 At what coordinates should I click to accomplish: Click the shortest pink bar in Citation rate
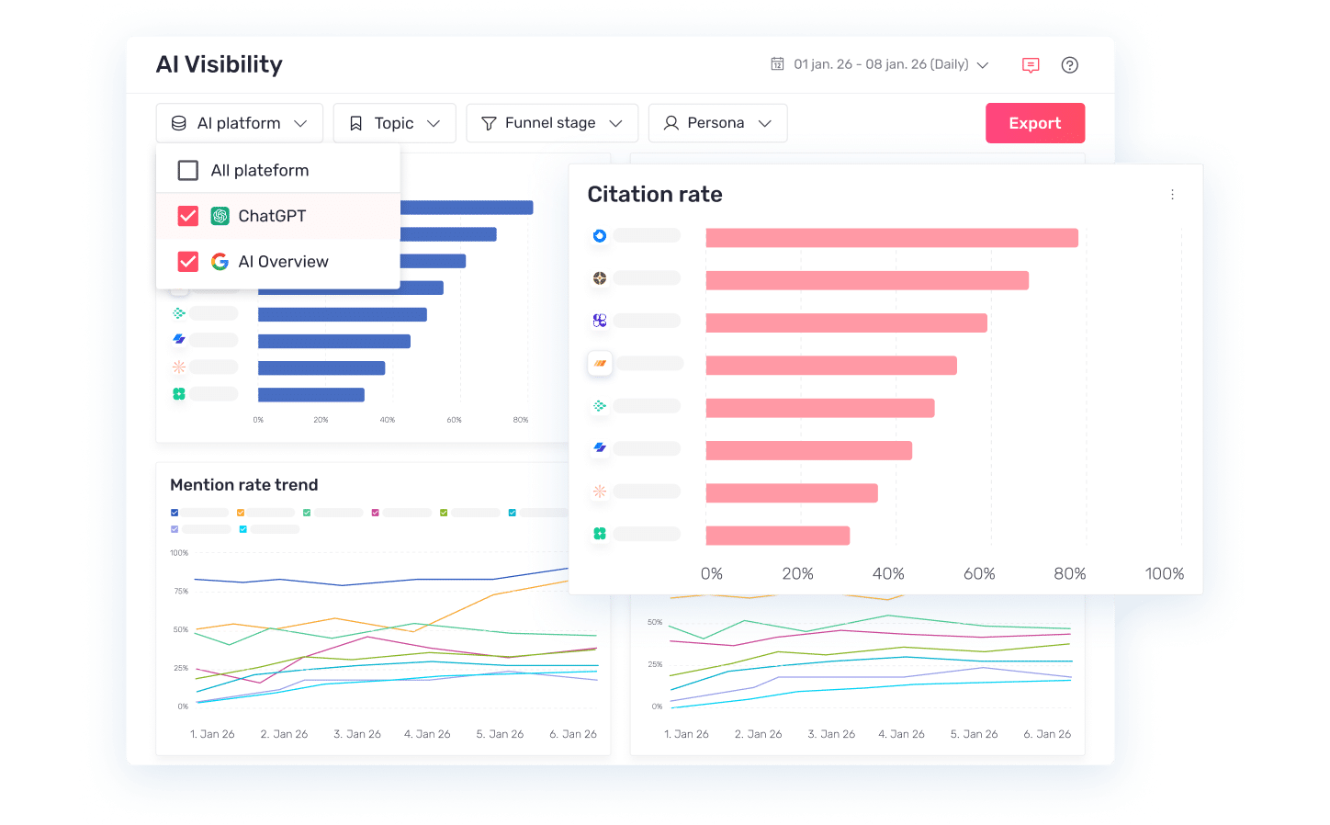(x=778, y=536)
